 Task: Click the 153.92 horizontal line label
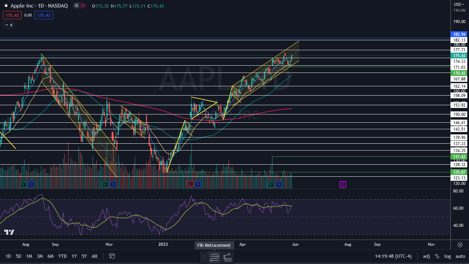click(459, 105)
